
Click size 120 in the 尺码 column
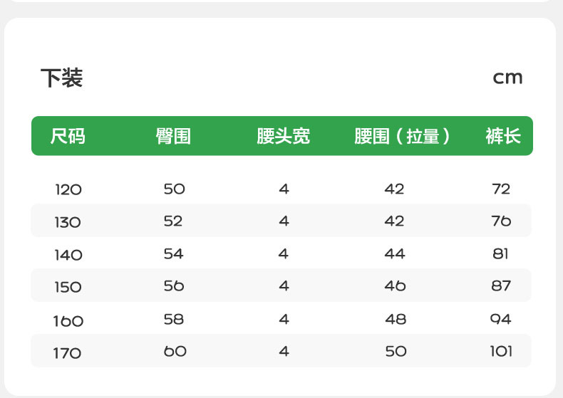click(x=68, y=189)
